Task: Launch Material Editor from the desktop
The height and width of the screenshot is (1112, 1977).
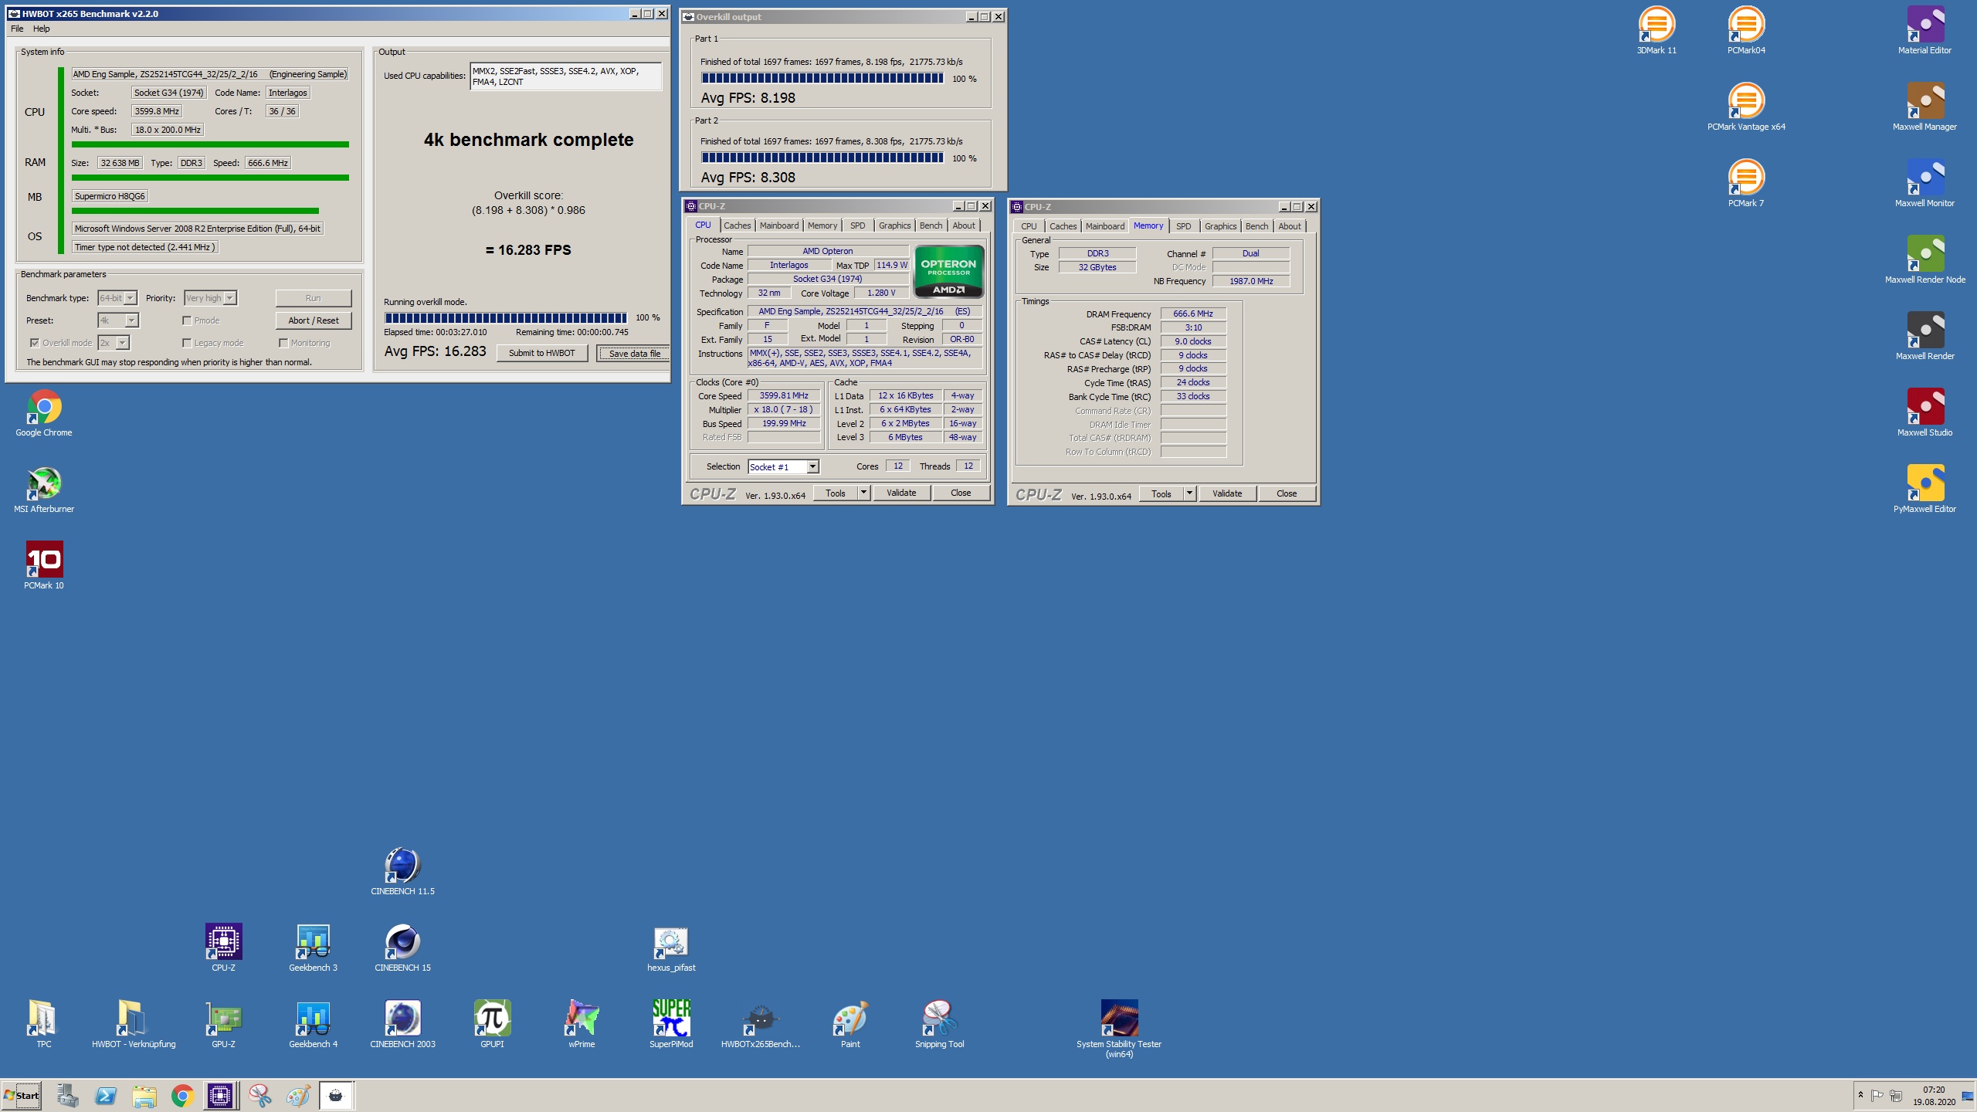Action: pyautogui.click(x=1924, y=31)
